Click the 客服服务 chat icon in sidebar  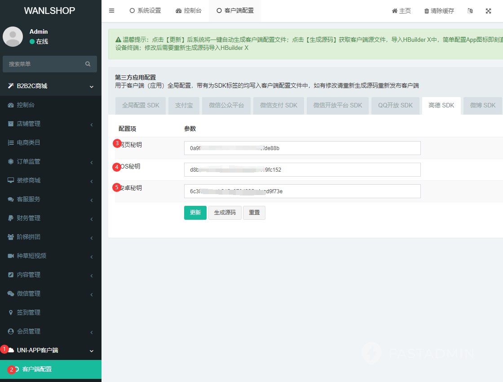(x=11, y=200)
